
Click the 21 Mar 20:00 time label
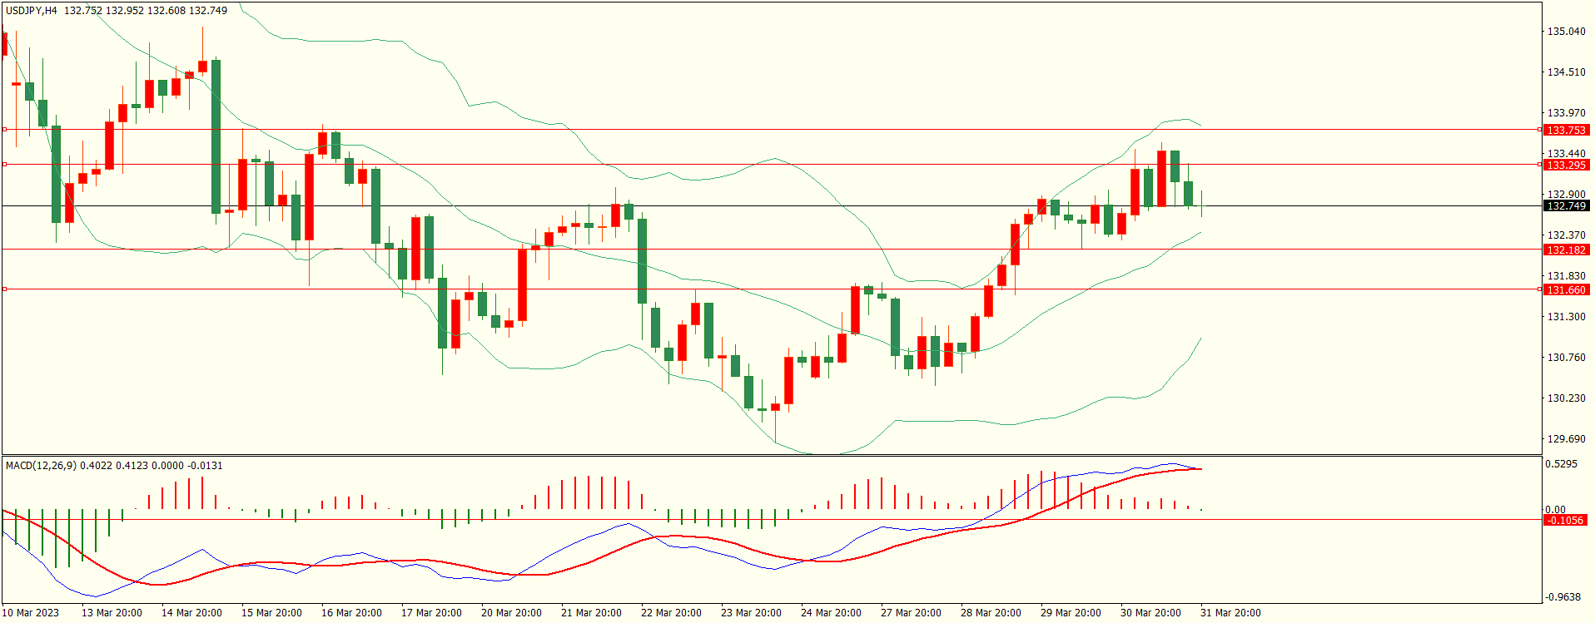click(591, 613)
